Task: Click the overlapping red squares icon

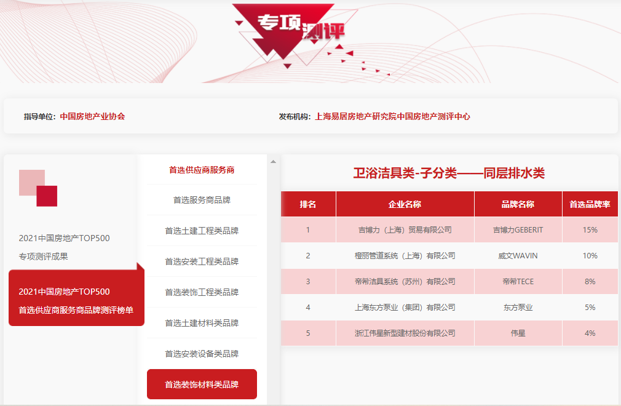Action: pyautogui.click(x=38, y=188)
